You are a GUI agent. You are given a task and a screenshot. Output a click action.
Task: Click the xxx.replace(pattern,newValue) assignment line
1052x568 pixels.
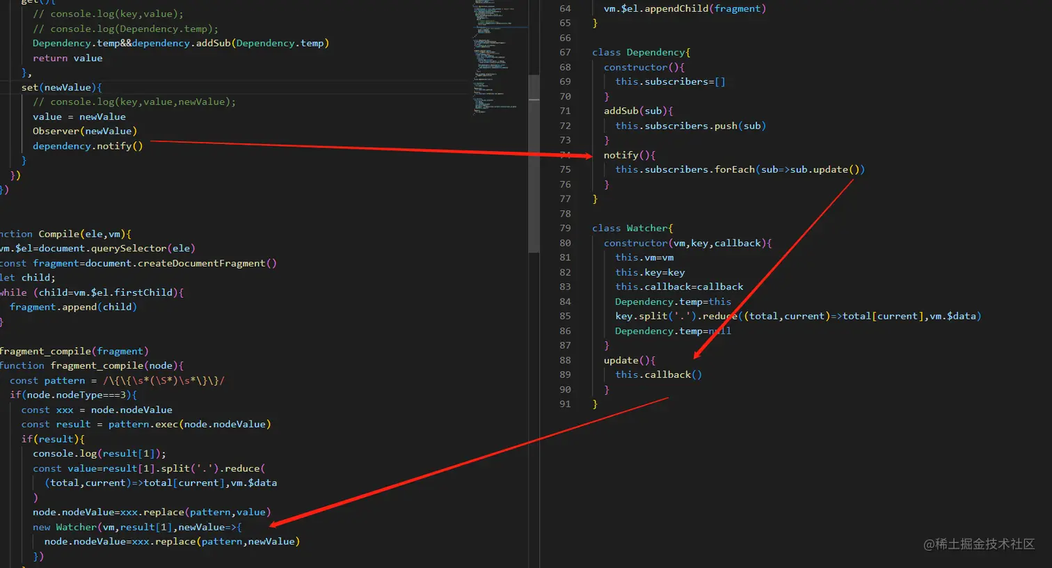172,541
